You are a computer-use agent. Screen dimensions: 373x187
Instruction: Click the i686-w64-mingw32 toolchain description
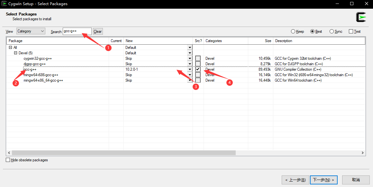(314, 75)
